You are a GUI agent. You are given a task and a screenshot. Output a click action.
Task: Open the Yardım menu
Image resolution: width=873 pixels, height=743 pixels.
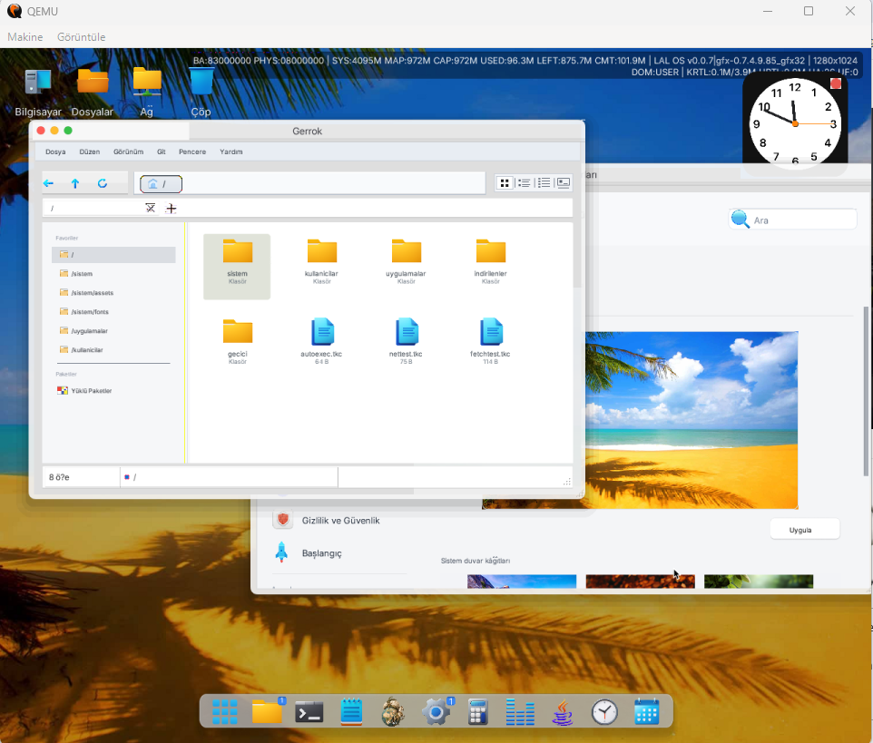pyautogui.click(x=231, y=152)
